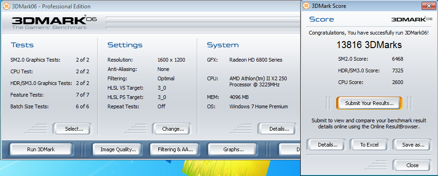Viewport: 438px width, 176px height.
Task: Click Filtering value Optimal
Action: pos(166,78)
